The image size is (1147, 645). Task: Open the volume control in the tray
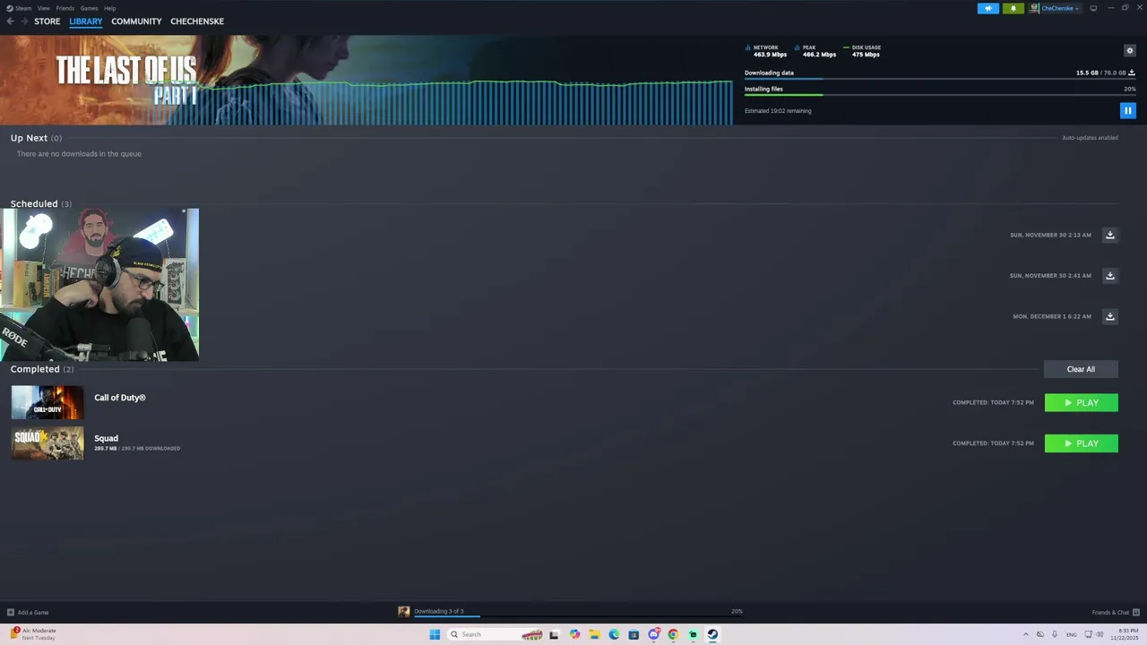(x=1100, y=634)
